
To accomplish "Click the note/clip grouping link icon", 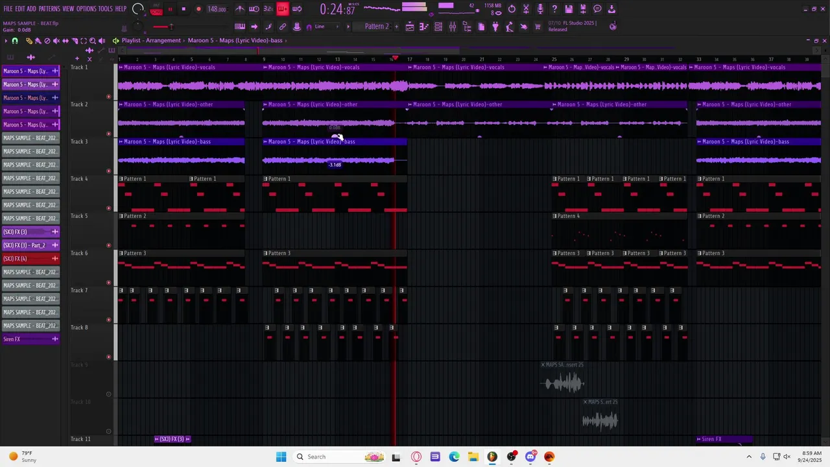I will [x=283, y=27].
